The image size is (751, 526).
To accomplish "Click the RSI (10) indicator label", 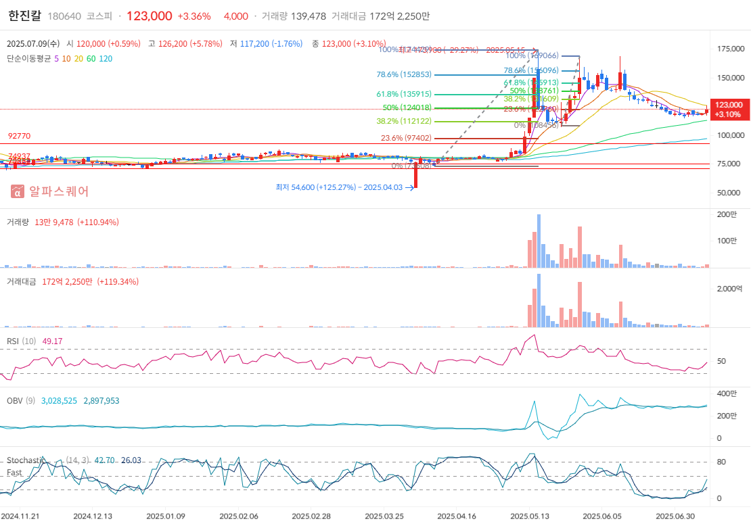I will point(21,341).
